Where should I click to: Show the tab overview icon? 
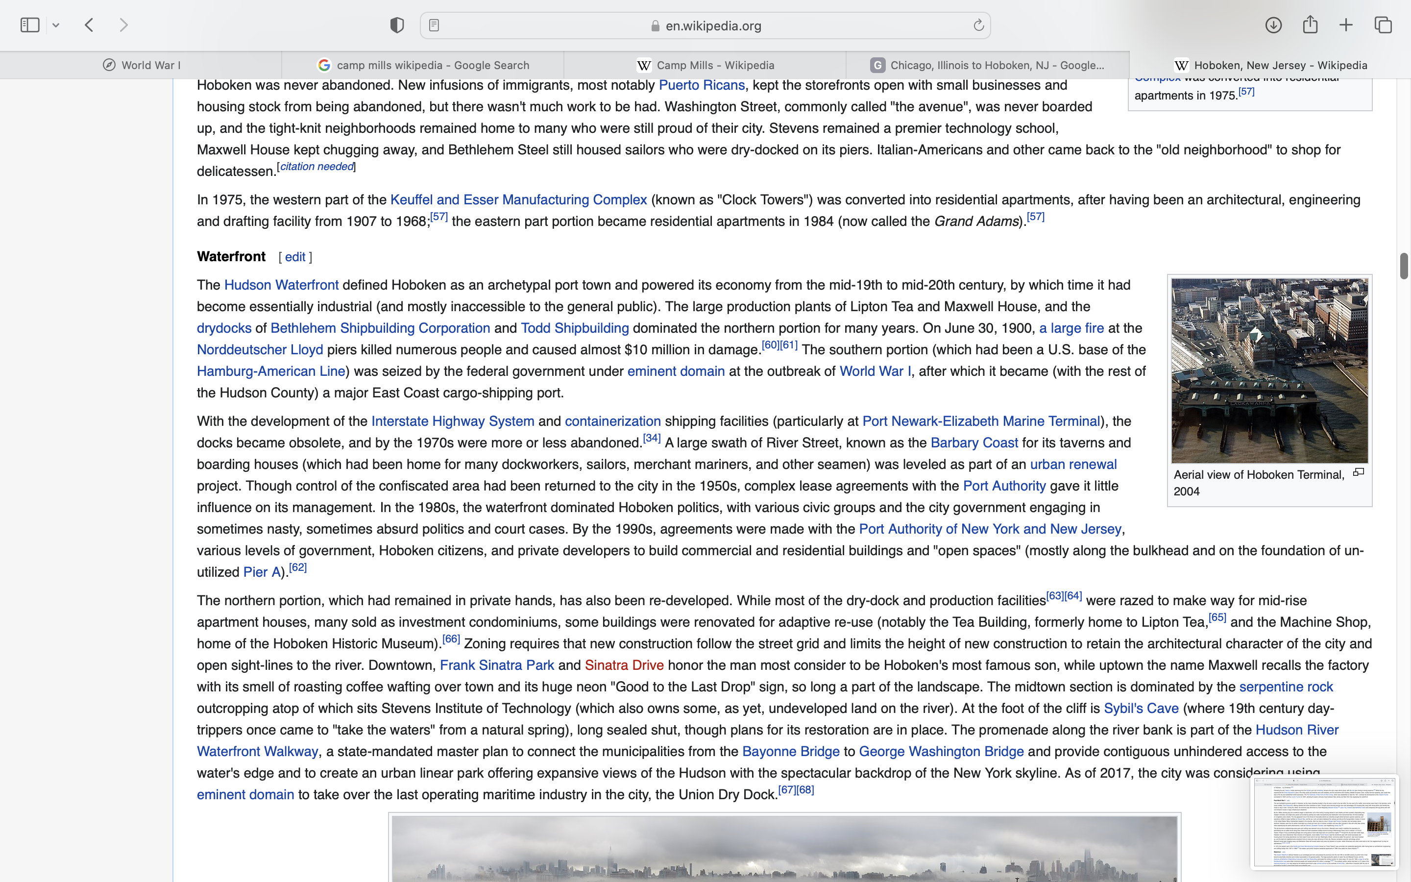point(1383,25)
